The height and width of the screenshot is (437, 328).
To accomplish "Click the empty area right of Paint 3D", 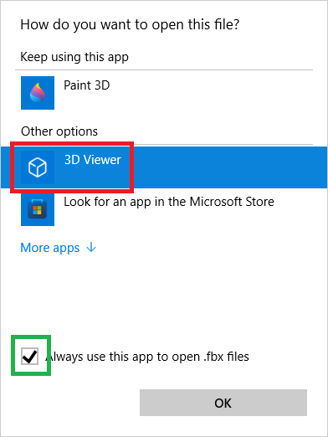I will (212, 93).
